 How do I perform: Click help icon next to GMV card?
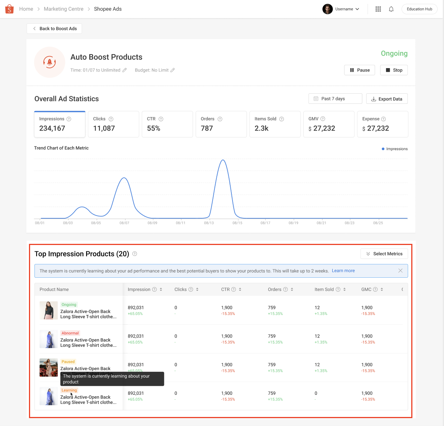pyautogui.click(x=323, y=119)
